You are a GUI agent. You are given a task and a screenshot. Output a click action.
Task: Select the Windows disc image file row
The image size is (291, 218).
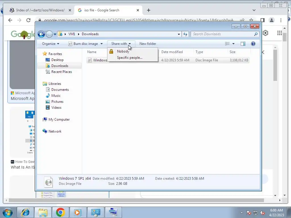tap(168, 60)
